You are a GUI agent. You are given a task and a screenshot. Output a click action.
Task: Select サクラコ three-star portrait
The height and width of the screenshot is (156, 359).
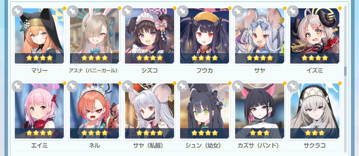click(x=314, y=111)
